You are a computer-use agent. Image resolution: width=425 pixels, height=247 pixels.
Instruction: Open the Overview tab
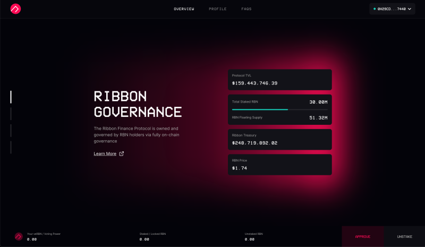(x=184, y=9)
